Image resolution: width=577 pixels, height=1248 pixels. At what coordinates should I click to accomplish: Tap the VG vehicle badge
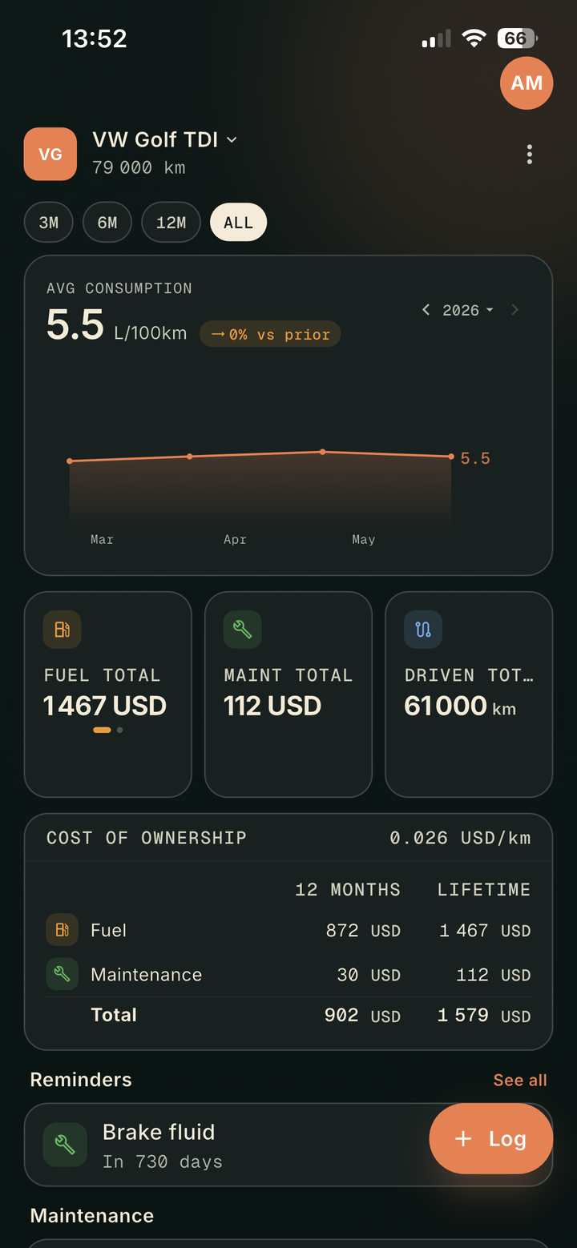[x=50, y=154]
